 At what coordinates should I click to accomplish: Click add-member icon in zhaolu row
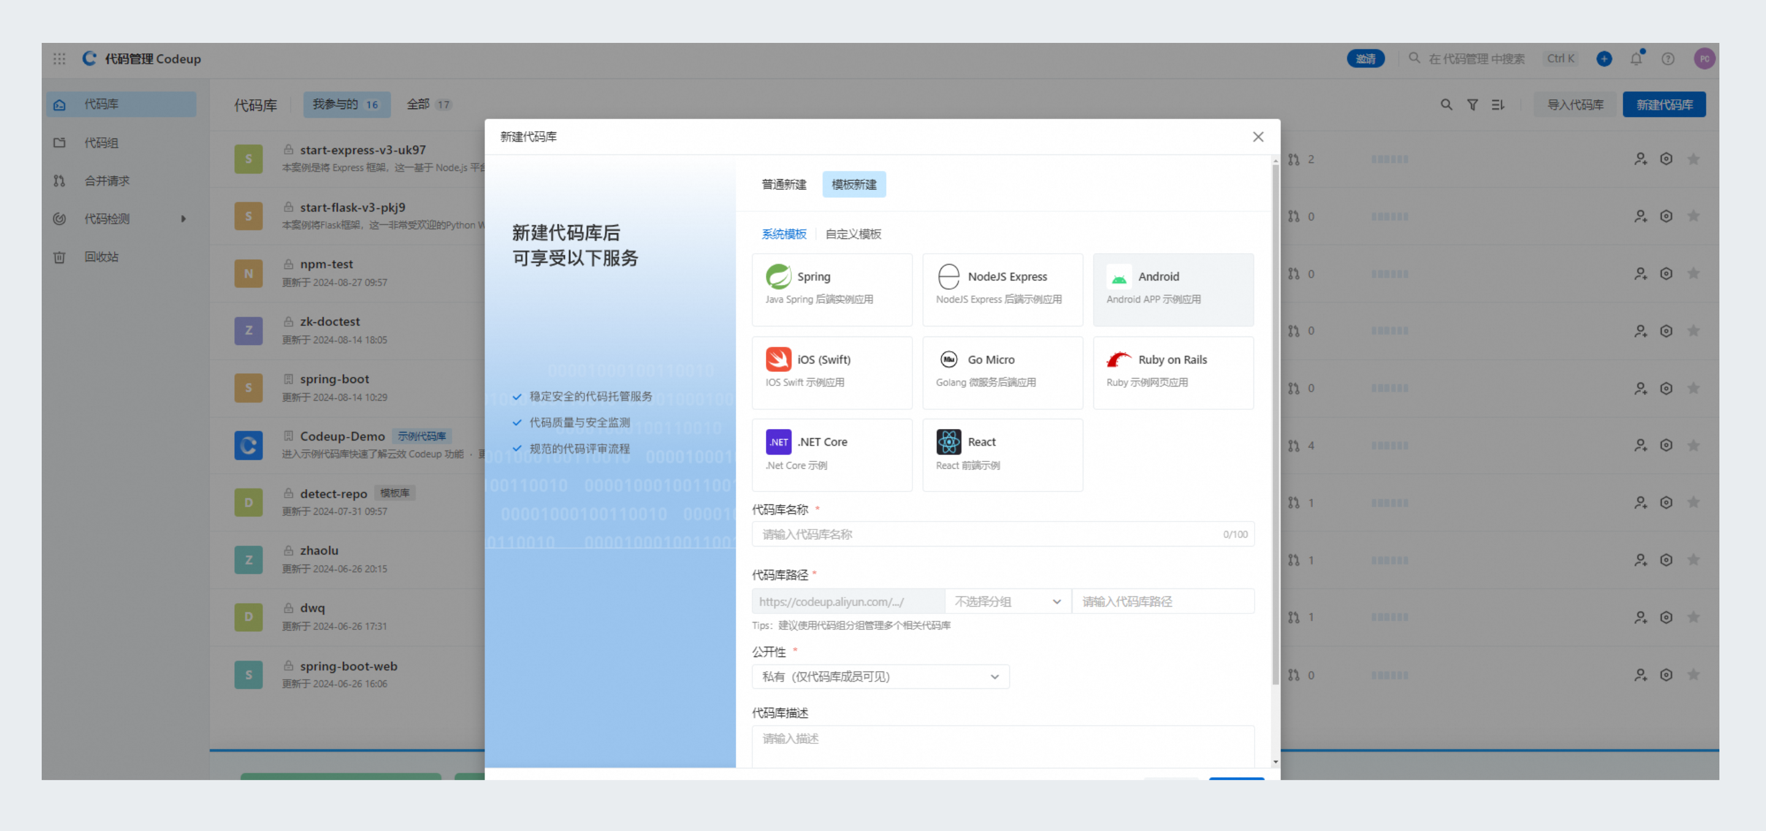click(x=1640, y=560)
